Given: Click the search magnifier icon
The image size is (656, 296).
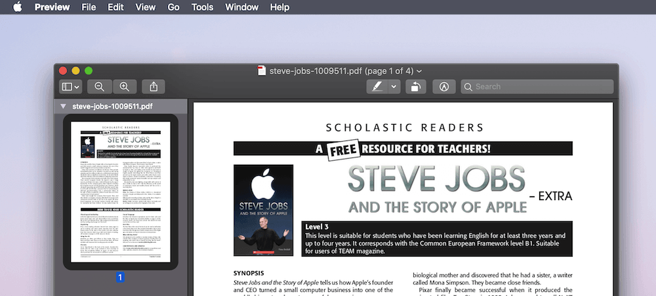Looking at the screenshot, I should point(468,87).
